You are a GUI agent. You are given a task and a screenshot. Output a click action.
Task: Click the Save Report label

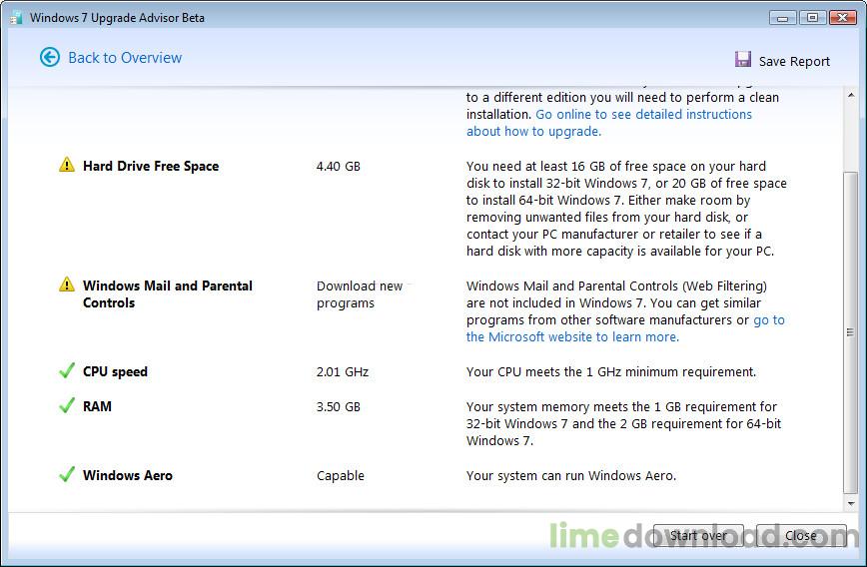[x=794, y=61]
